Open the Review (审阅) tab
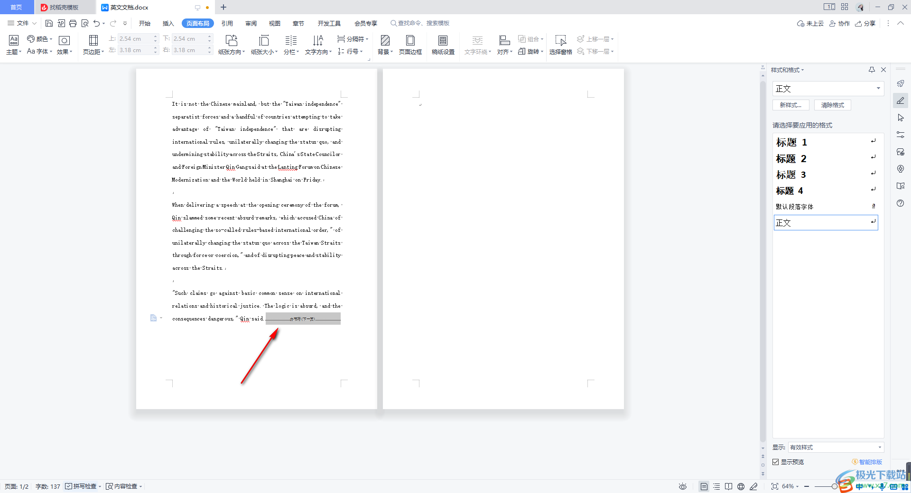Image resolution: width=911 pixels, height=493 pixels. coord(251,23)
